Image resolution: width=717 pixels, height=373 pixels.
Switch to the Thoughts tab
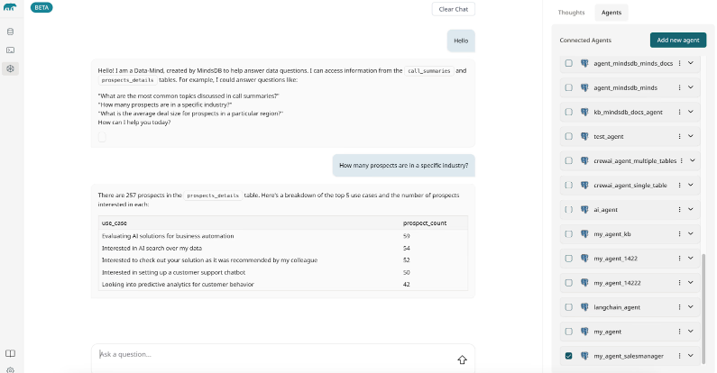click(x=572, y=13)
